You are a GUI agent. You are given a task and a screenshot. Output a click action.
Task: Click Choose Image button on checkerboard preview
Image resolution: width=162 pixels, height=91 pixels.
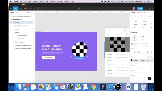[x=117, y=44]
